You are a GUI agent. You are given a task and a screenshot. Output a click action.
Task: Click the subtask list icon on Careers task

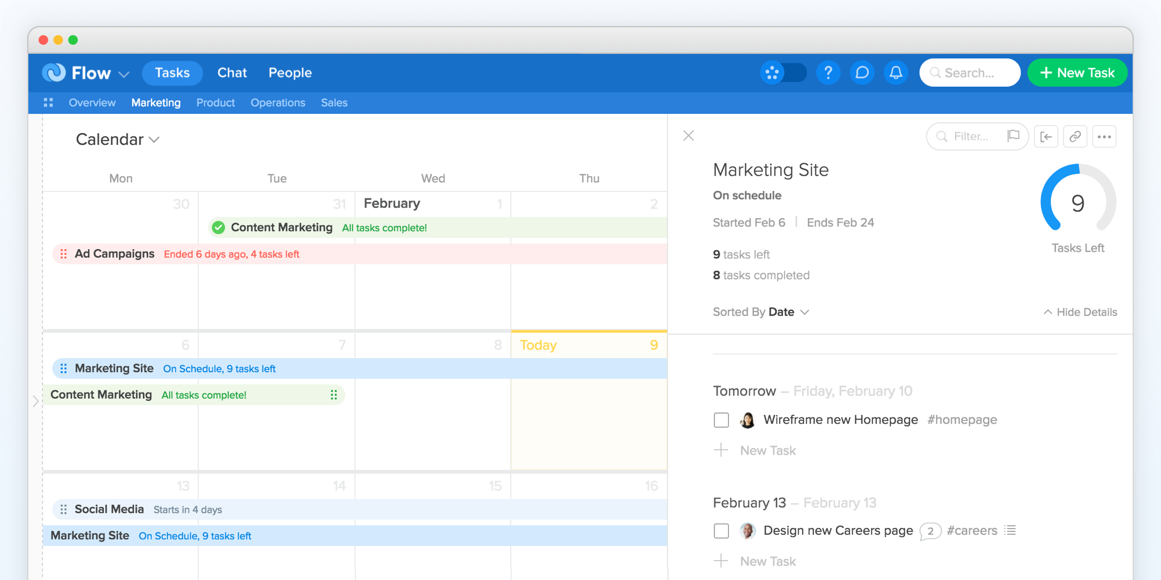[x=1010, y=530]
